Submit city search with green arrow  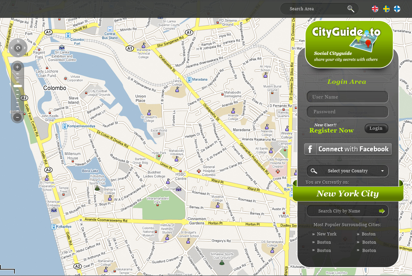382,211
